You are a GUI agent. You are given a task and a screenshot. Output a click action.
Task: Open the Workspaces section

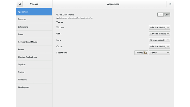point(34,87)
